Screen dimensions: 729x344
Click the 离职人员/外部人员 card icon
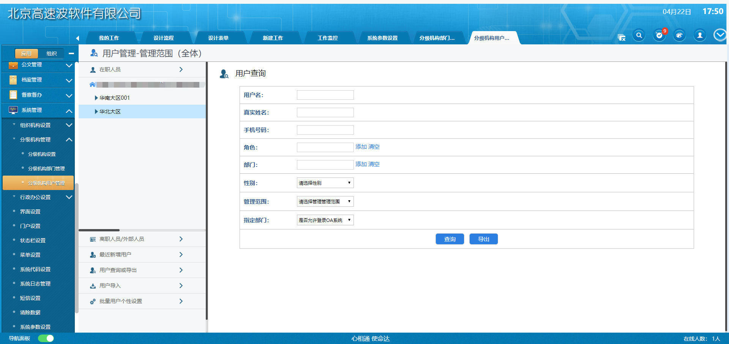pyautogui.click(x=93, y=239)
